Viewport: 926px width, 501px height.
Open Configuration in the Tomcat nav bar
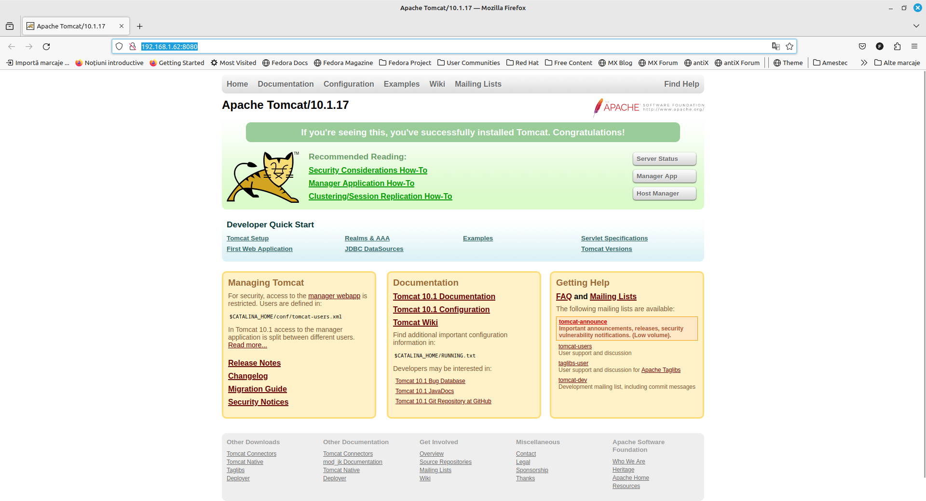[349, 84]
